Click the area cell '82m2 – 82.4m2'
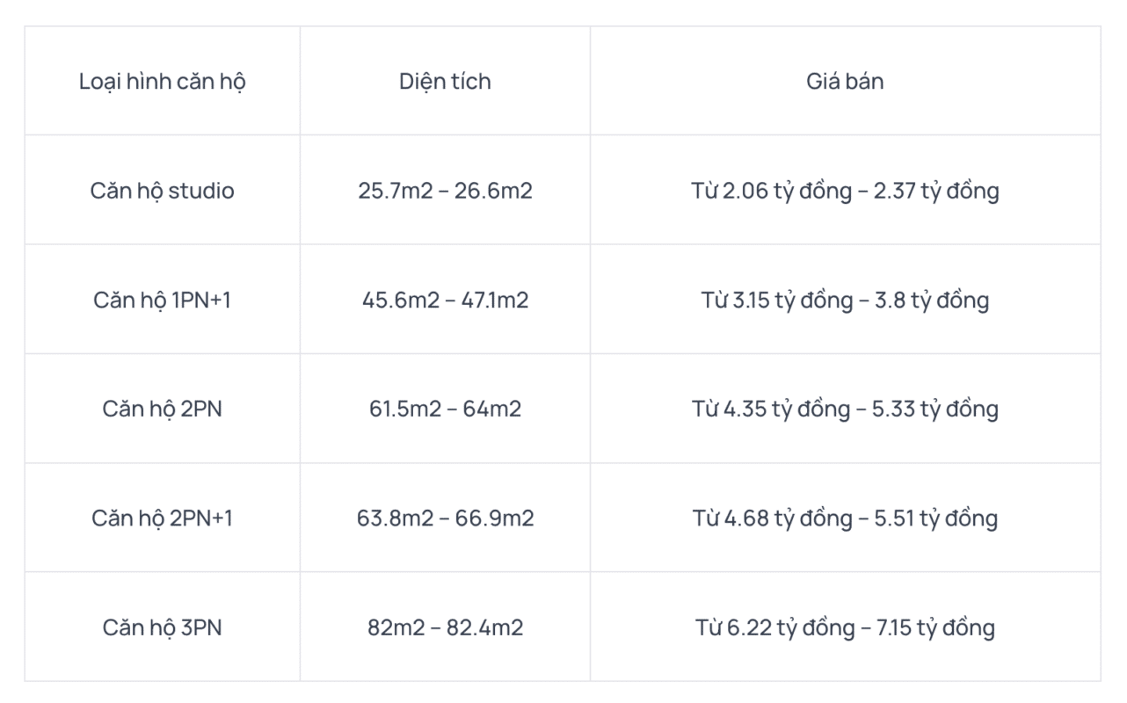Image resolution: width=1127 pixels, height=703 pixels. [445, 627]
